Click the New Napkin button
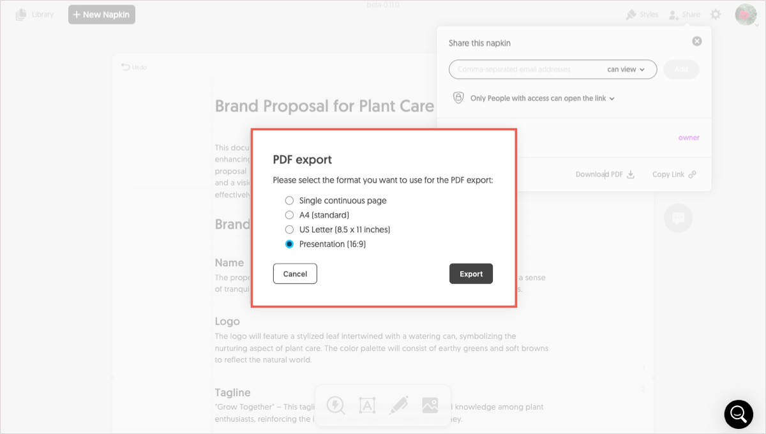This screenshot has width=766, height=434. pos(101,14)
